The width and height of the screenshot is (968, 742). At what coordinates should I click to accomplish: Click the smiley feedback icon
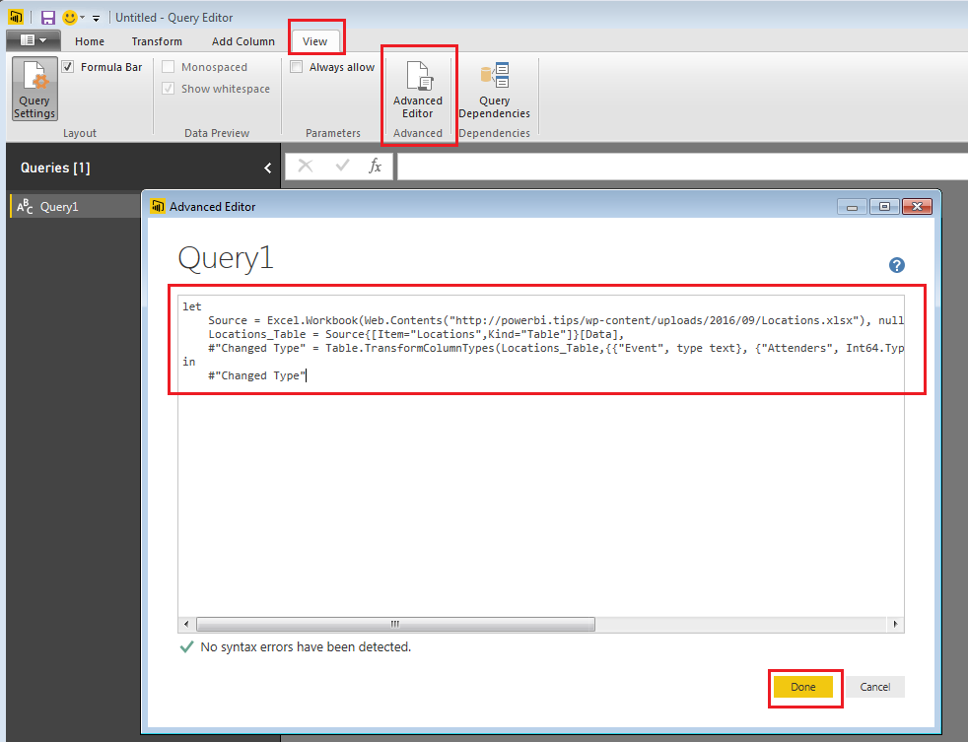pos(70,18)
